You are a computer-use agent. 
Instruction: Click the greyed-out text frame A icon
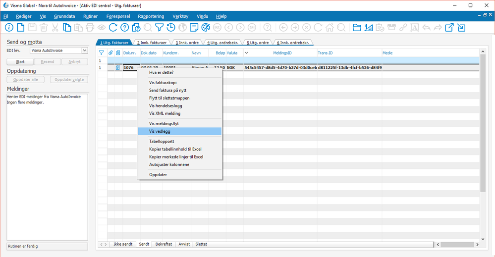pos(415,28)
